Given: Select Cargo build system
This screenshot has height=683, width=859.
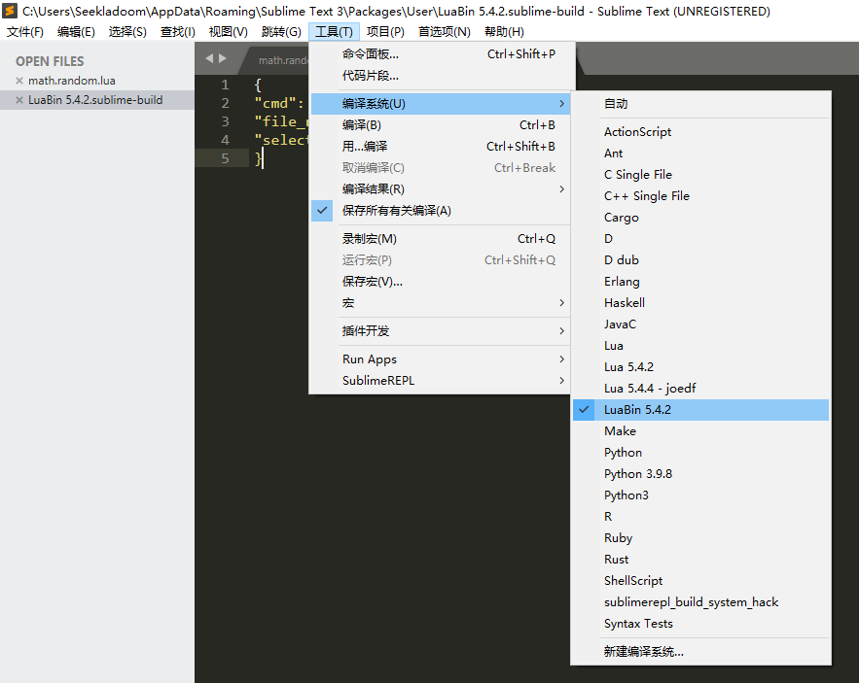Looking at the screenshot, I should tap(700, 218).
